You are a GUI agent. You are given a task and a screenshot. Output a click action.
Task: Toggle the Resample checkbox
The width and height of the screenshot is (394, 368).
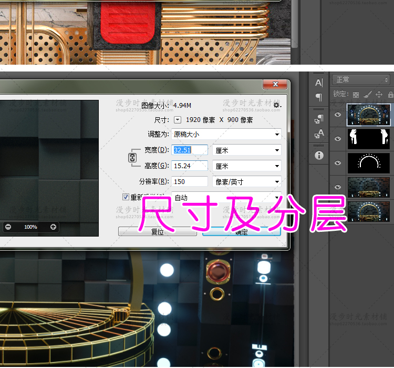(x=126, y=197)
